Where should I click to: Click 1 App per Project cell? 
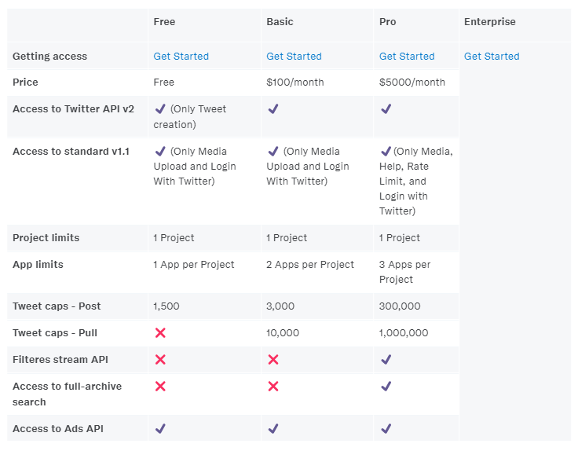point(193,265)
